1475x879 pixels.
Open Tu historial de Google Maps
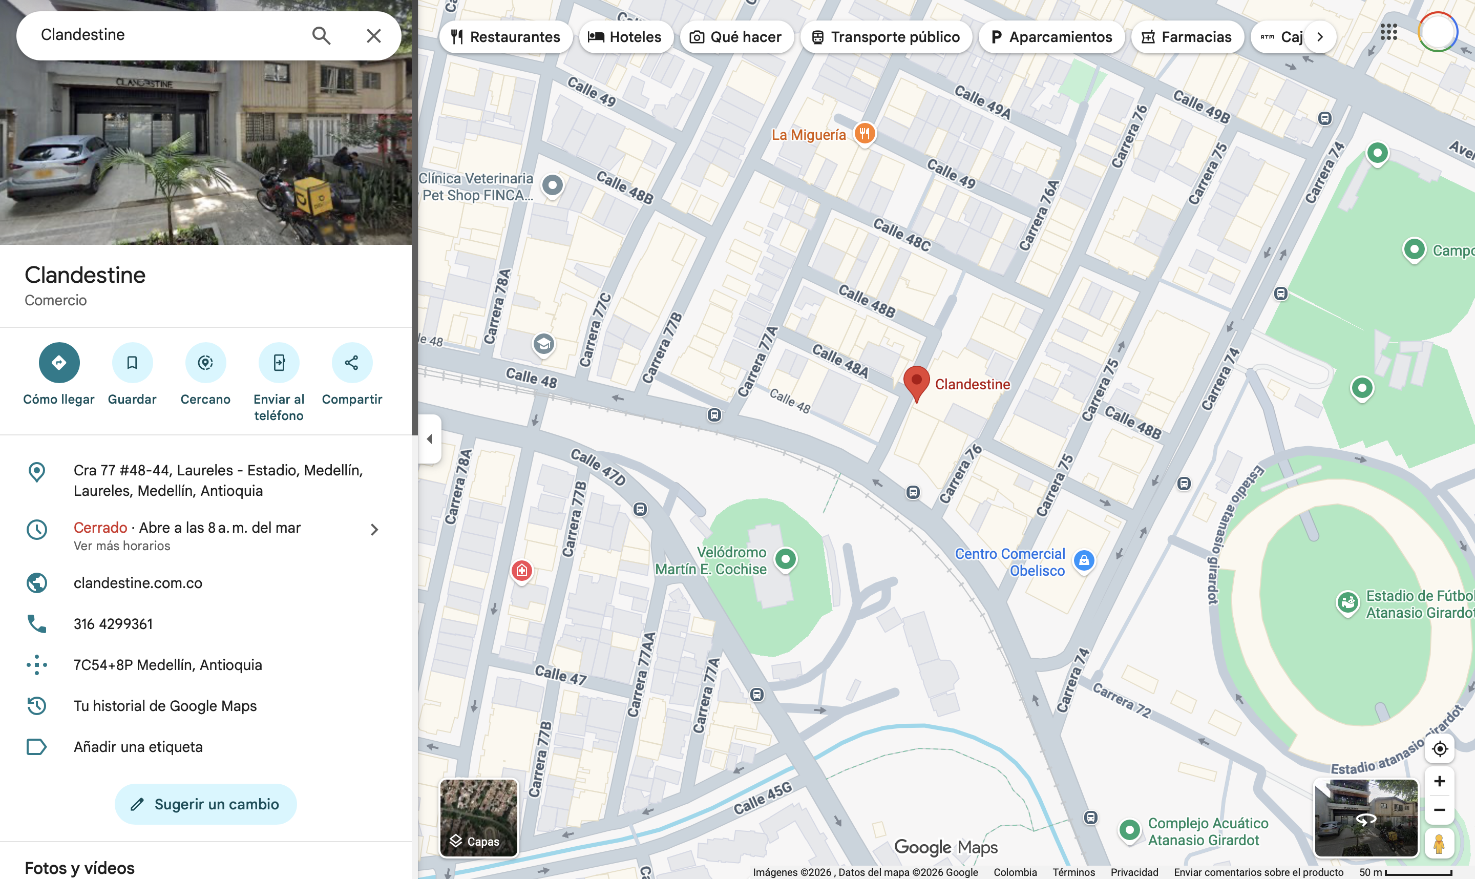point(205,706)
